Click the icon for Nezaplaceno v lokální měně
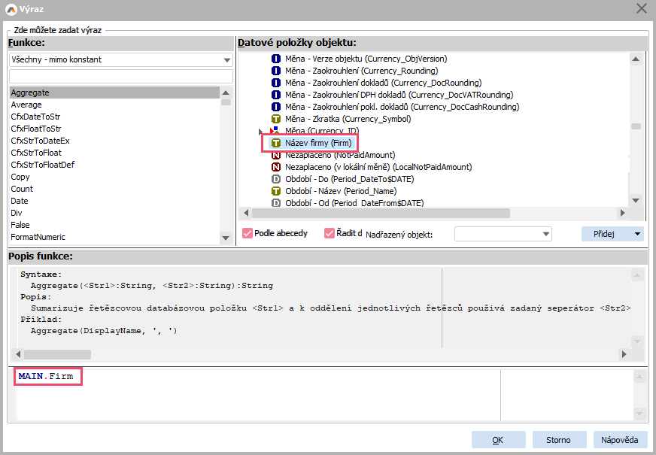 click(x=276, y=167)
